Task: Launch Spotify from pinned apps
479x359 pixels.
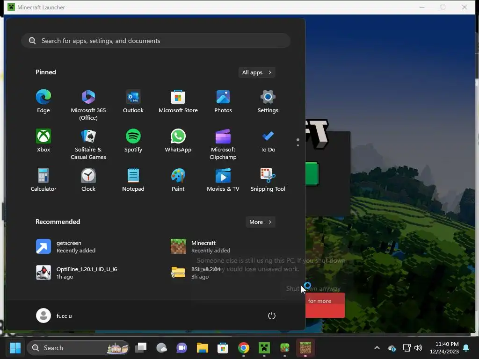Action: click(x=133, y=141)
